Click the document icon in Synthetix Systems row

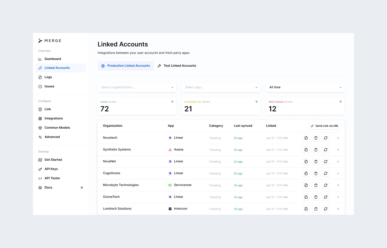306,150
